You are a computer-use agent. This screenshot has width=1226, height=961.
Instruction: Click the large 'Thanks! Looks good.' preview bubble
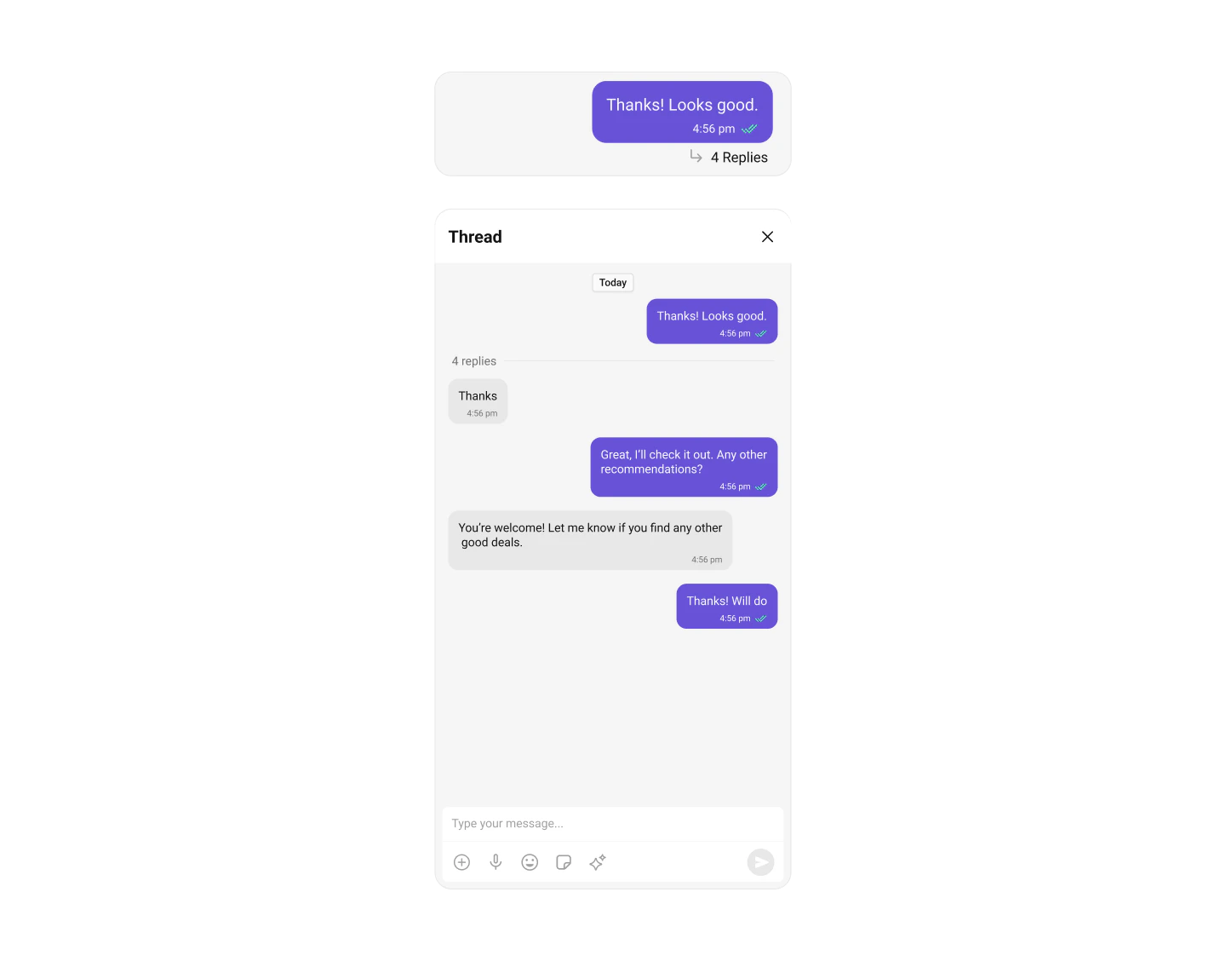(x=682, y=112)
